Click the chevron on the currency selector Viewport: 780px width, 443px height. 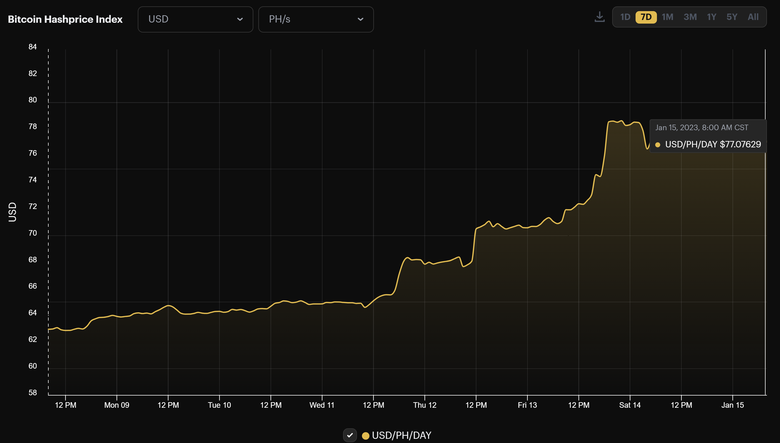[240, 19]
